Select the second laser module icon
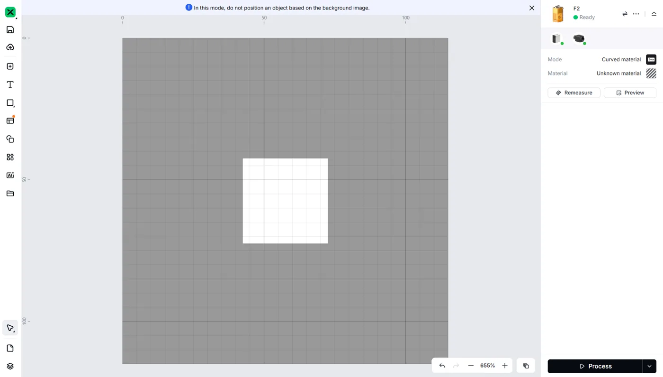Viewport: 663px width, 377px height. coord(579,39)
